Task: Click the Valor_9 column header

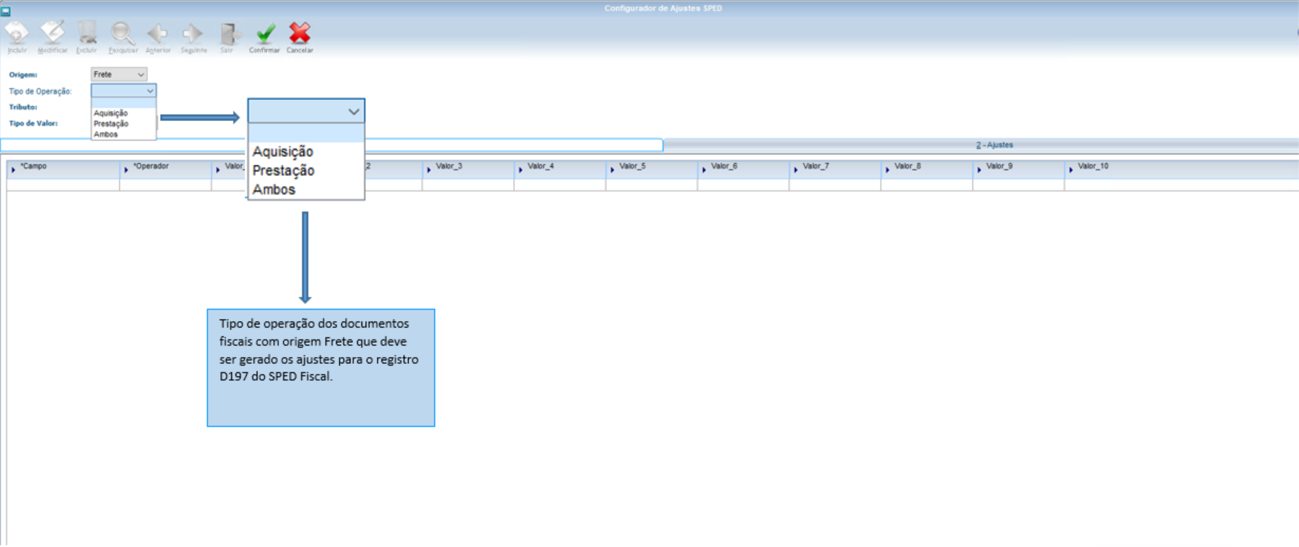Action: click(1018, 169)
